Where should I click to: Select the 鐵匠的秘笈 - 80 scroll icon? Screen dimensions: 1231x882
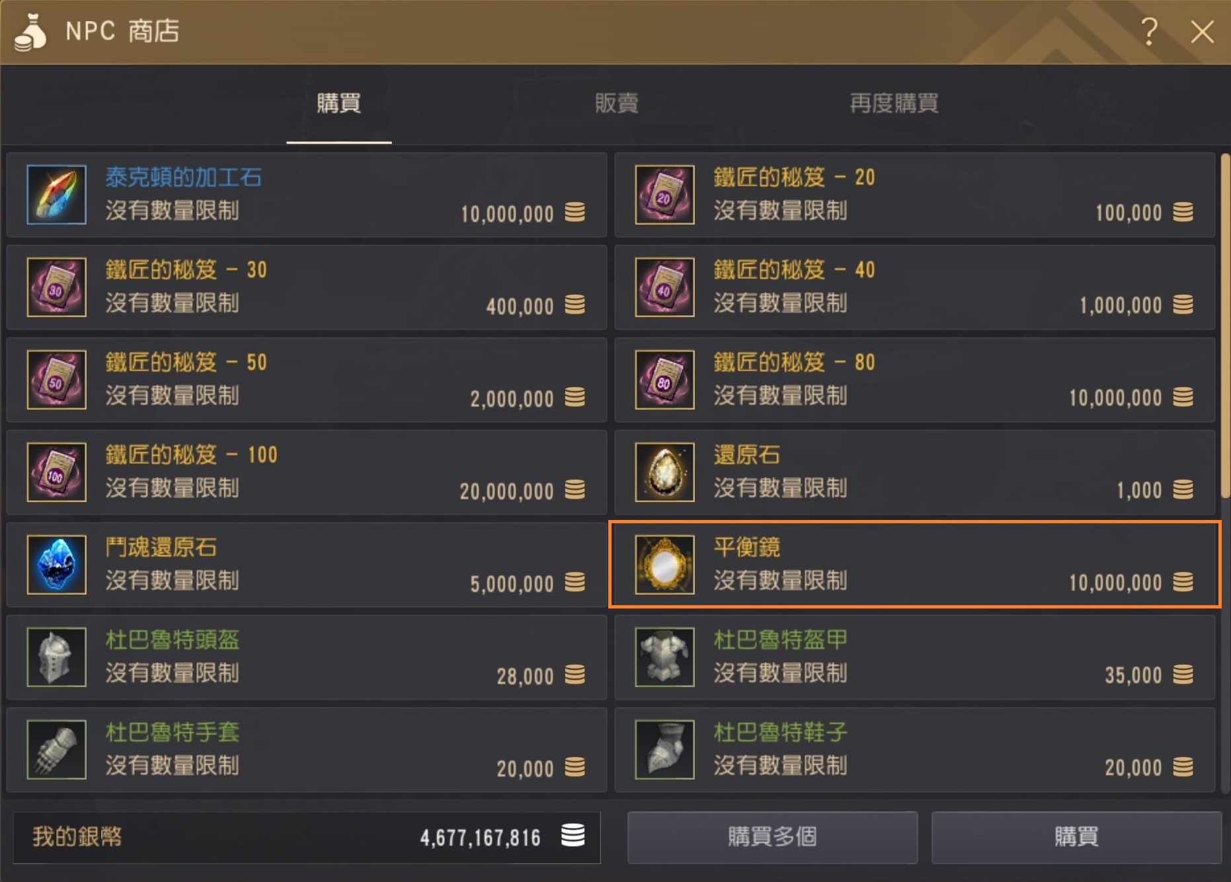[x=665, y=380]
